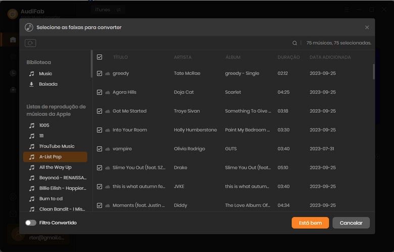The width and height of the screenshot is (394, 252).
Task: Click the note icon of Clean Bandit playlist
Action: pos(32,209)
